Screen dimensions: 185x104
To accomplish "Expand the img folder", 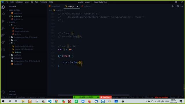I will pyautogui.click(x=15, y=40).
